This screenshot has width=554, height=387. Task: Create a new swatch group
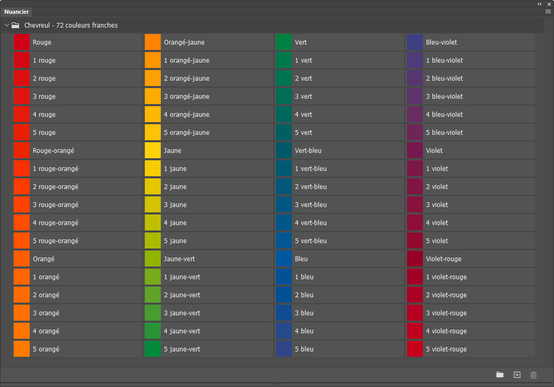click(499, 375)
